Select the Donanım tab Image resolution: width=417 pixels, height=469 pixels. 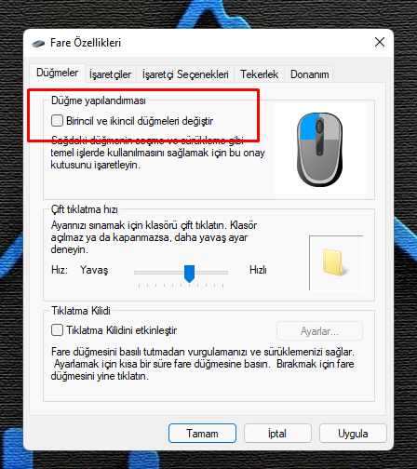309,74
